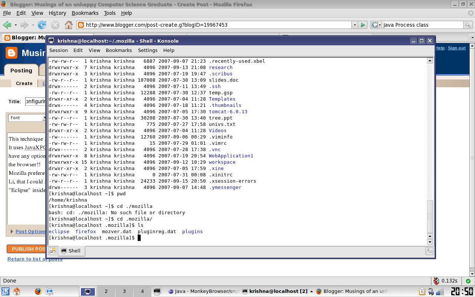The height and width of the screenshot is (297, 475).
Task: Switch to virtual desktop 4
Action: coord(142,291)
